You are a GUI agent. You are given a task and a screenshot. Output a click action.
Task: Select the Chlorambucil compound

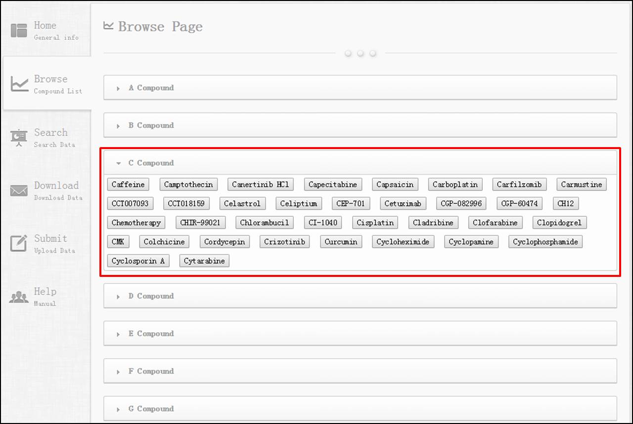pos(265,223)
